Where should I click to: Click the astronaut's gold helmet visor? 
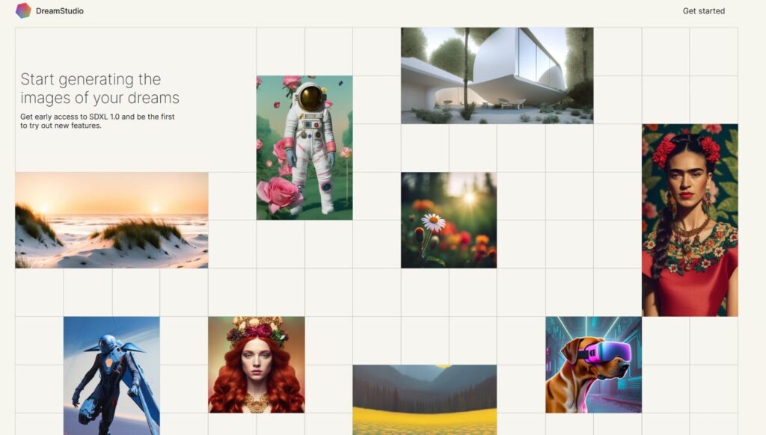[310, 99]
